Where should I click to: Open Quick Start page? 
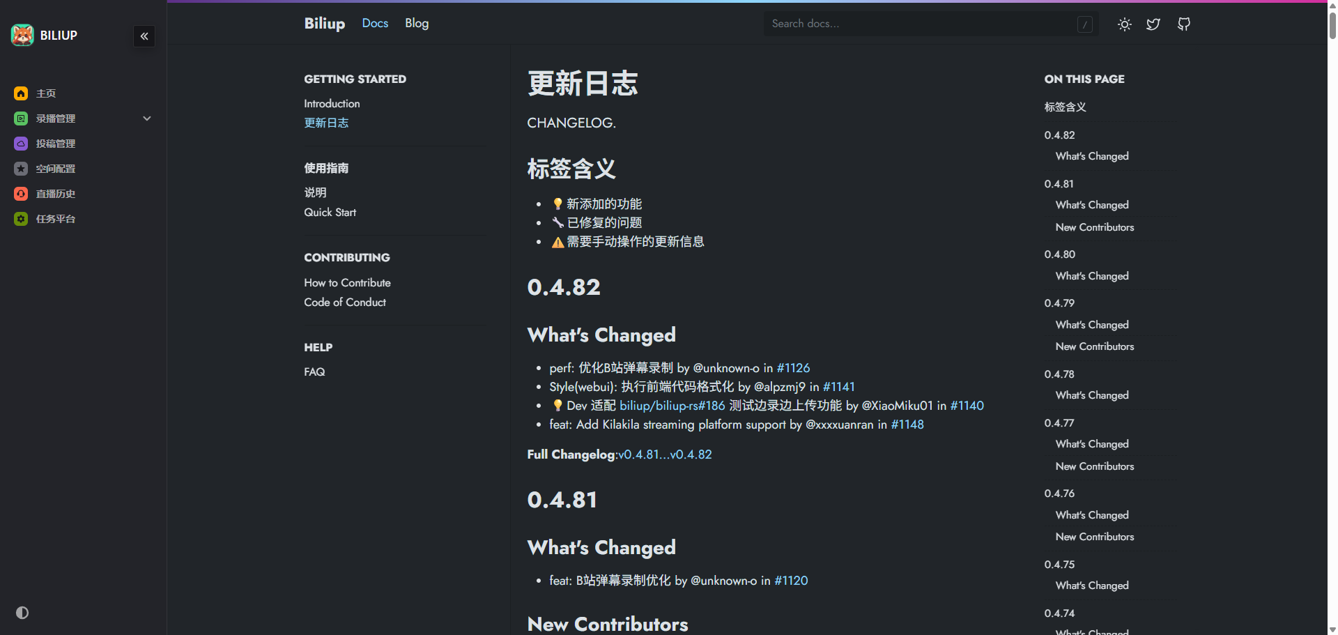point(330,212)
